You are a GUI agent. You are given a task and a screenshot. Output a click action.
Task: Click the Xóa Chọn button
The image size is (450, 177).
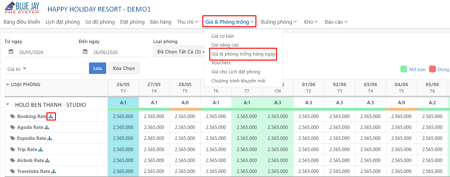click(124, 68)
